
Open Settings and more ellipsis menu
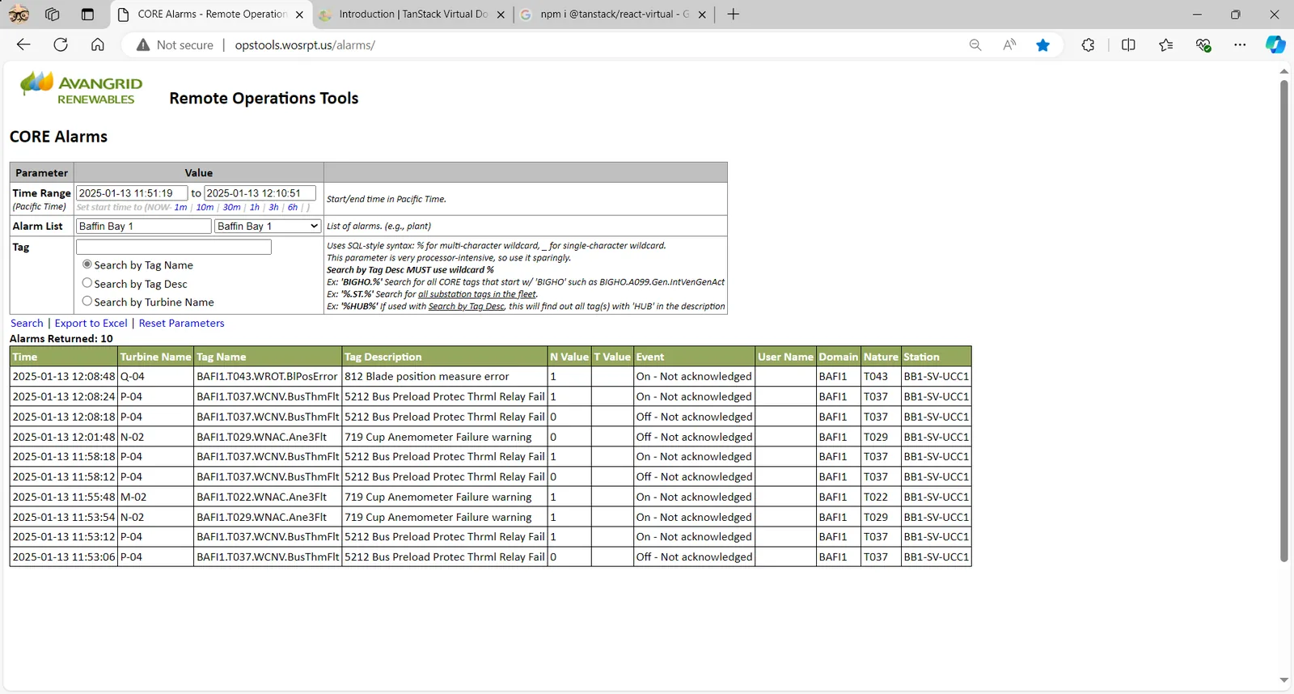[x=1240, y=45]
